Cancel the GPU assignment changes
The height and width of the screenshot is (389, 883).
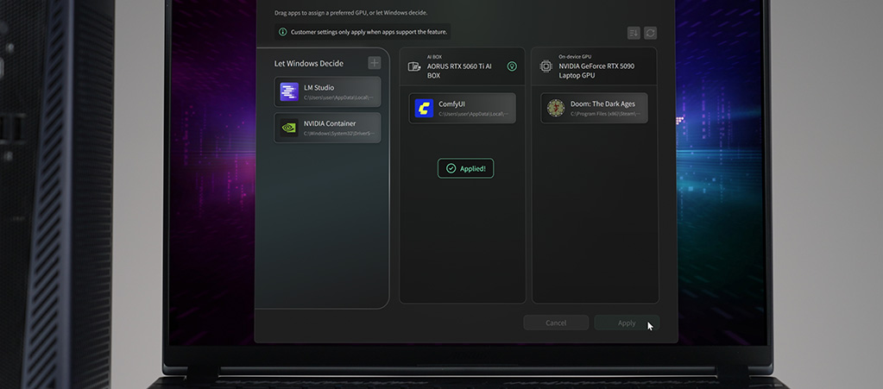tap(556, 323)
